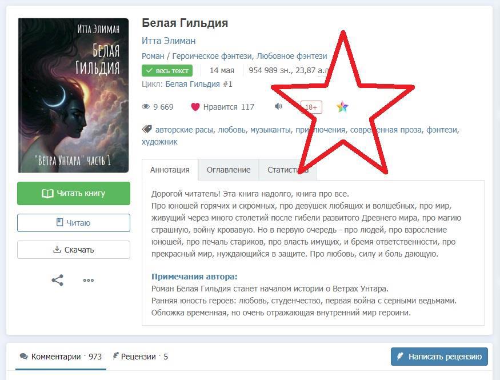Viewport: 500px width, 380px height.
Task: Click the tag icon before tags
Action: click(x=147, y=129)
